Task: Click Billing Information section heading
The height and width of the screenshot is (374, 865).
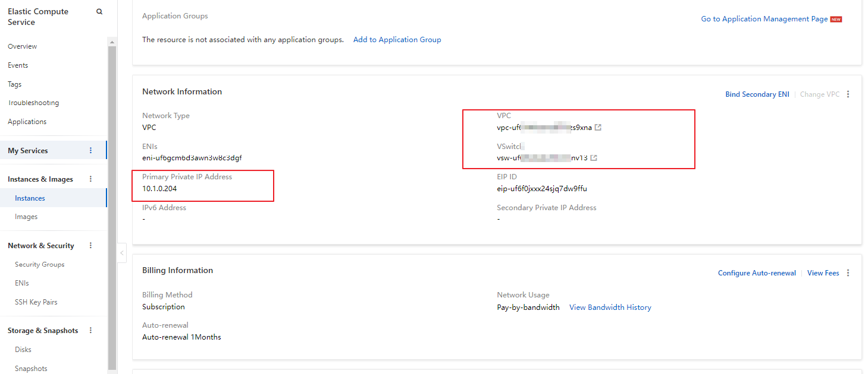Action: point(177,270)
